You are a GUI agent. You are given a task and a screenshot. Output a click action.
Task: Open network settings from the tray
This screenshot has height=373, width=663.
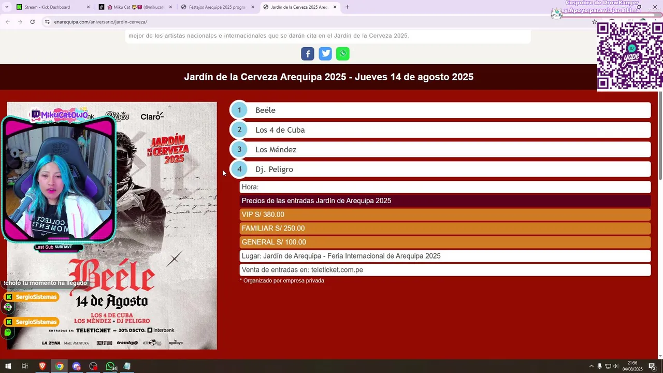coord(608,366)
